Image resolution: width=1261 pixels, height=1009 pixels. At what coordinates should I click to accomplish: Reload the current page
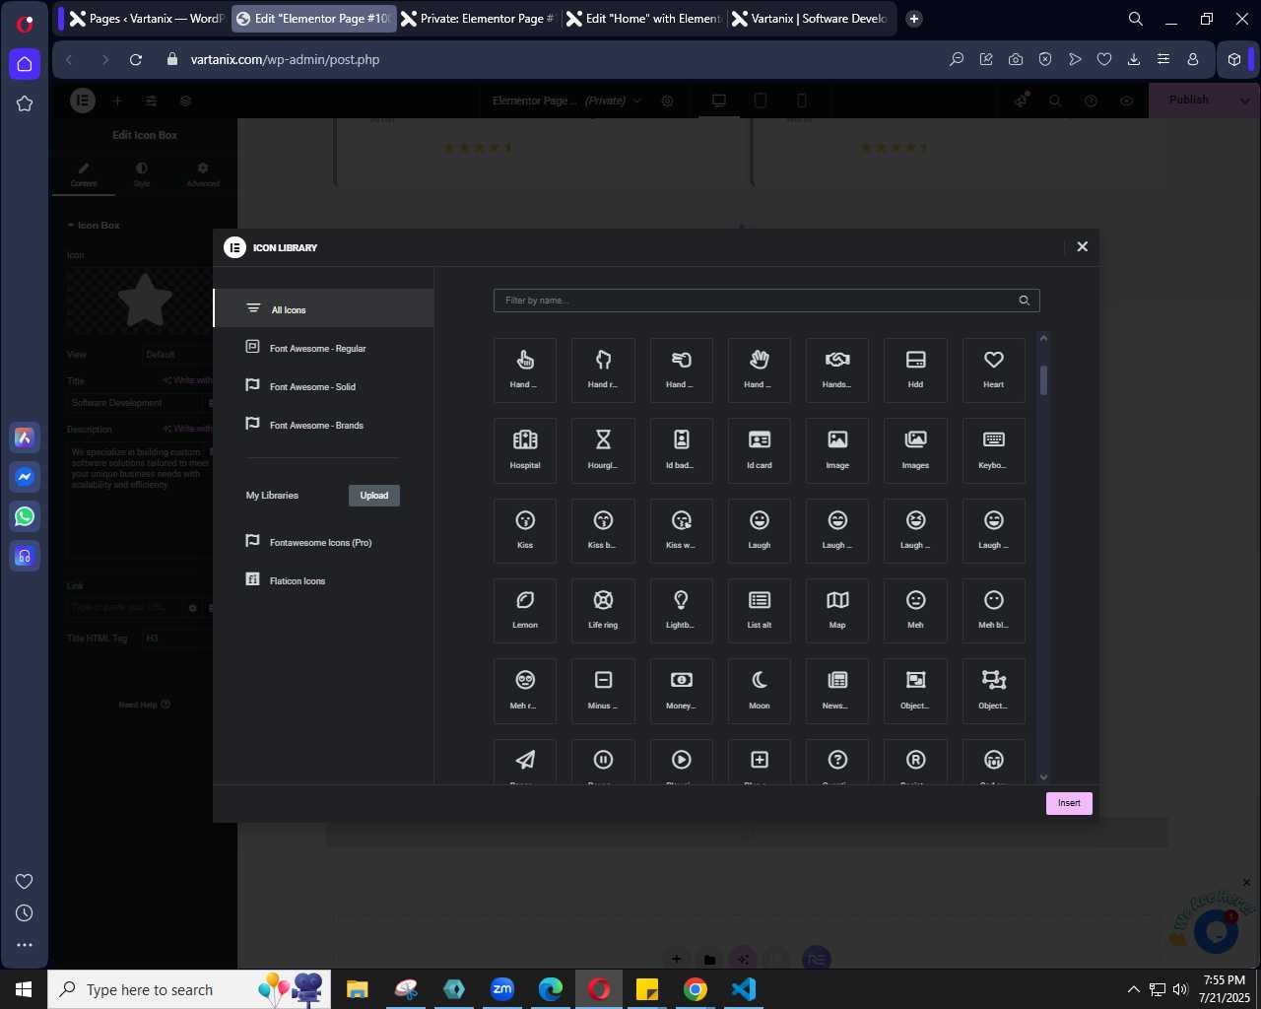pos(136,59)
